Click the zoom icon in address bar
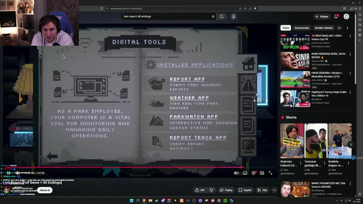Screen dimensions: 363x204 pyautogui.click(x=245, y=8)
